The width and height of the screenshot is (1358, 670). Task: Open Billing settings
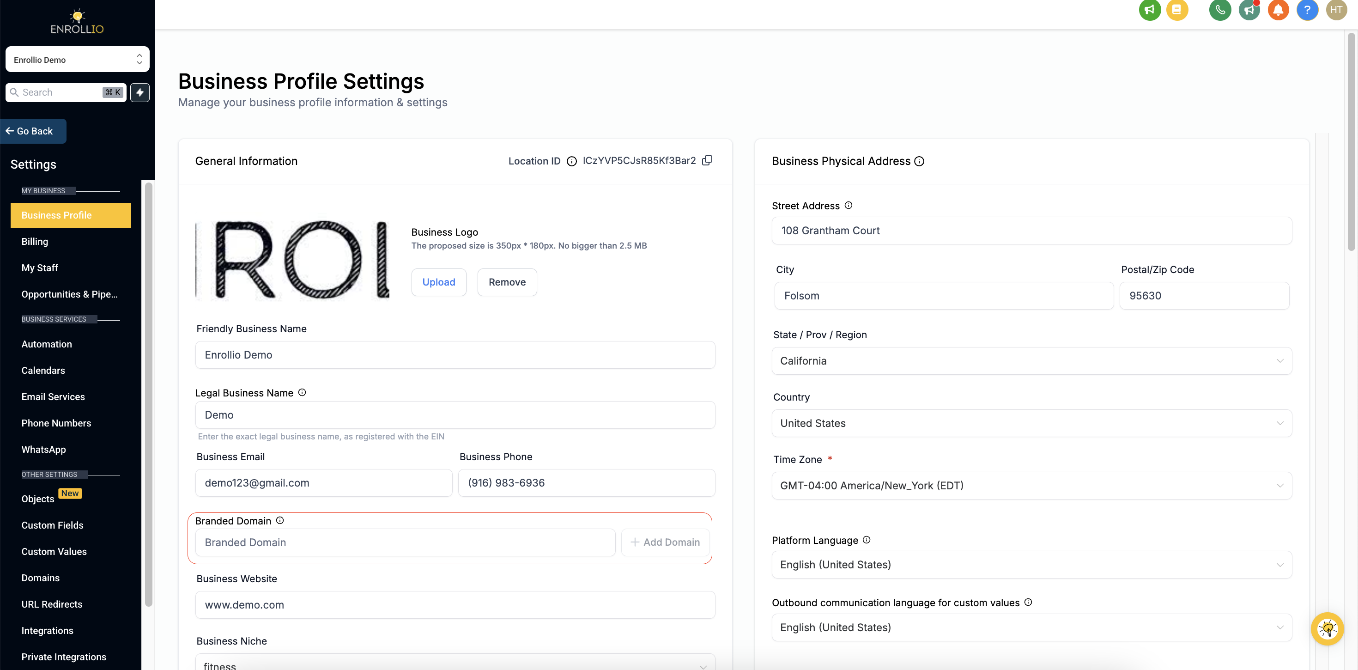pyautogui.click(x=35, y=242)
